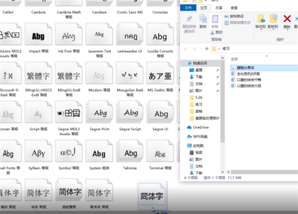Expand address bar chevron before 练习
The width and height of the screenshot is (298, 214).
coord(219,49)
